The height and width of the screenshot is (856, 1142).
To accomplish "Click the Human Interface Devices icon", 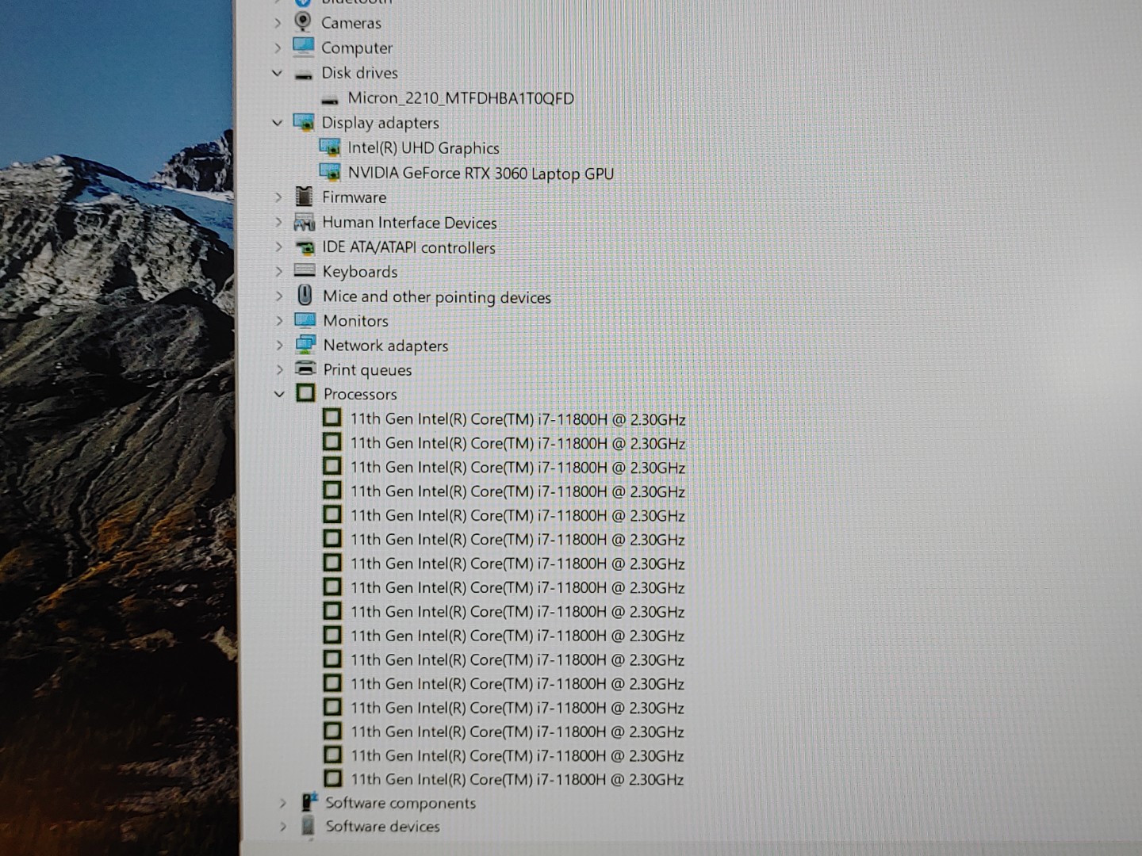I will (x=305, y=222).
